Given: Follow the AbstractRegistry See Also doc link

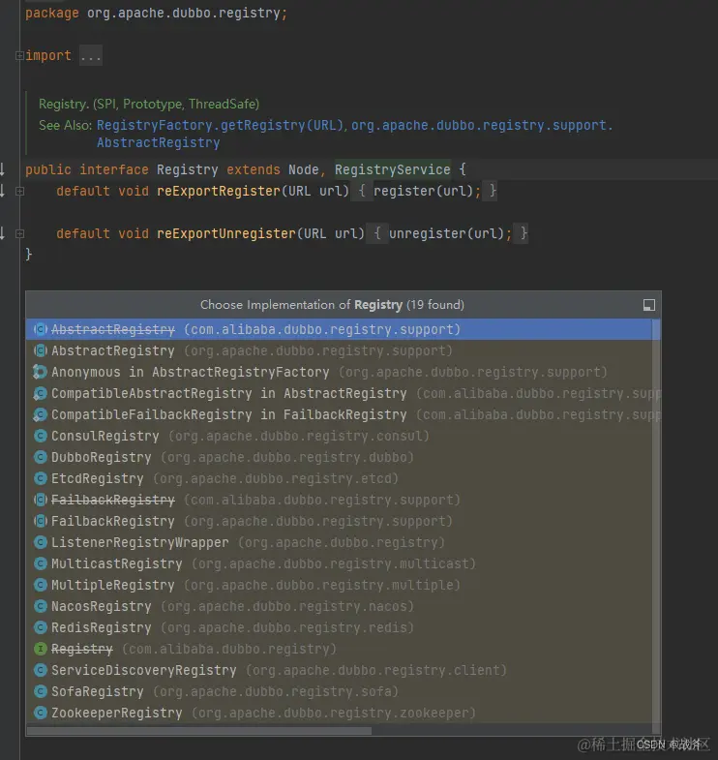Looking at the screenshot, I should [158, 142].
